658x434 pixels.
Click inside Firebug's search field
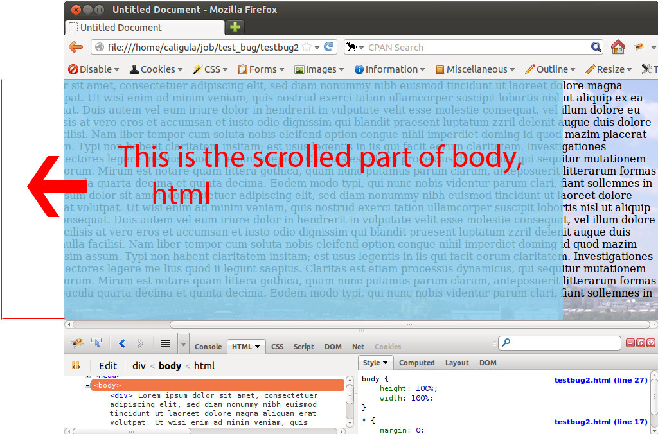(x=559, y=343)
